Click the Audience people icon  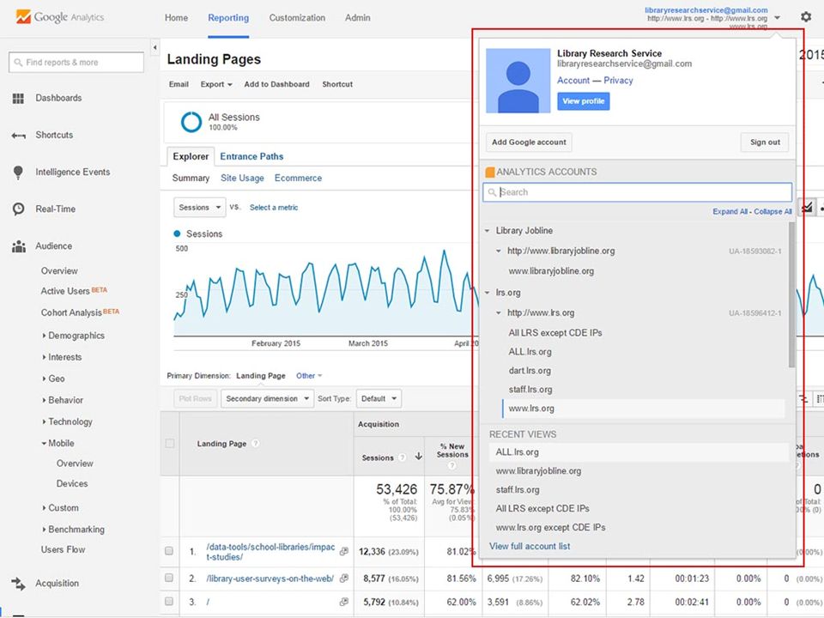click(x=18, y=246)
